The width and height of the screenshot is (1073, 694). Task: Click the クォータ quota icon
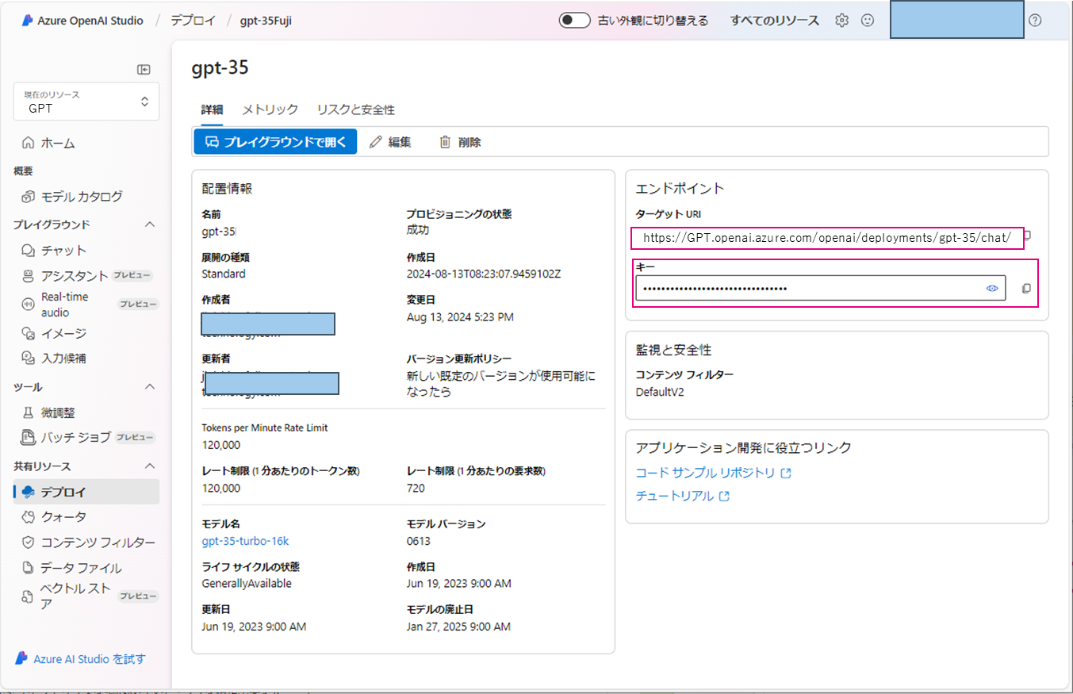(x=29, y=517)
